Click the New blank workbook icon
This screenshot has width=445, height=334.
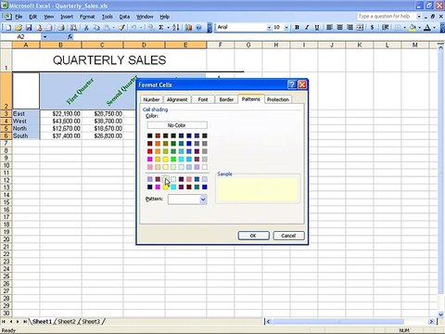pyautogui.click(x=8, y=28)
